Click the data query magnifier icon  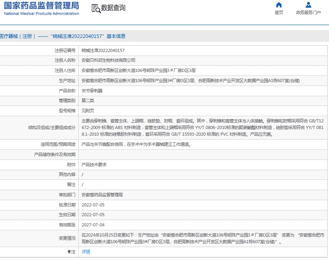(x=96, y=8)
